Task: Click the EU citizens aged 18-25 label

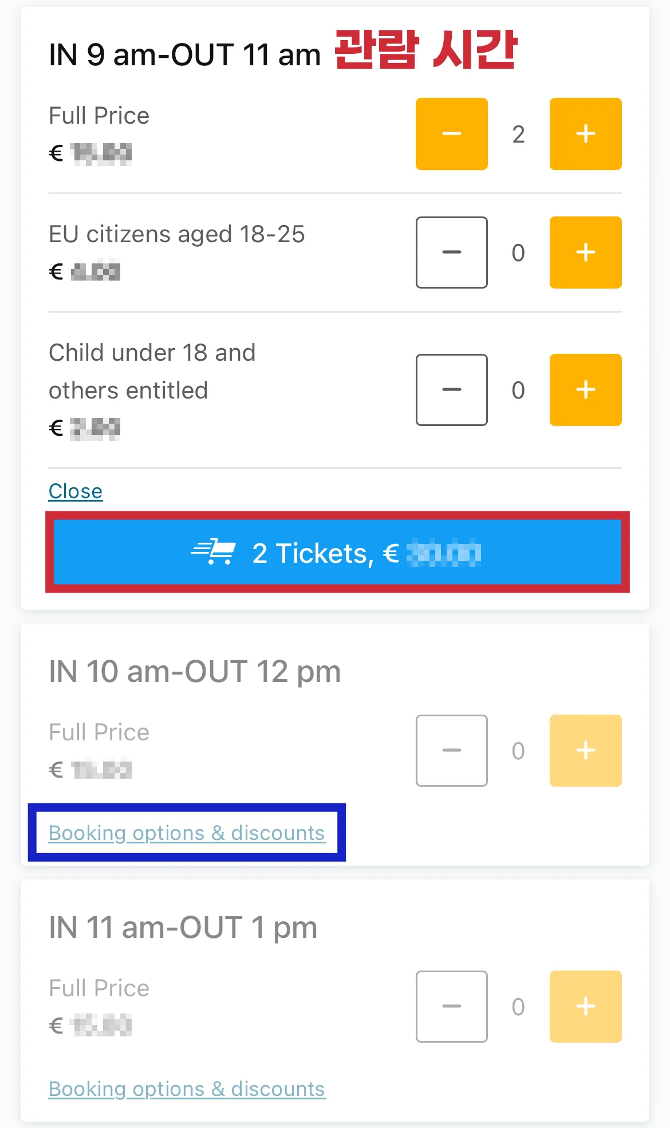Action: coord(176,234)
